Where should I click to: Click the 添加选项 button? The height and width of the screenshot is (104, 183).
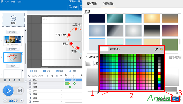[x=163, y=99]
